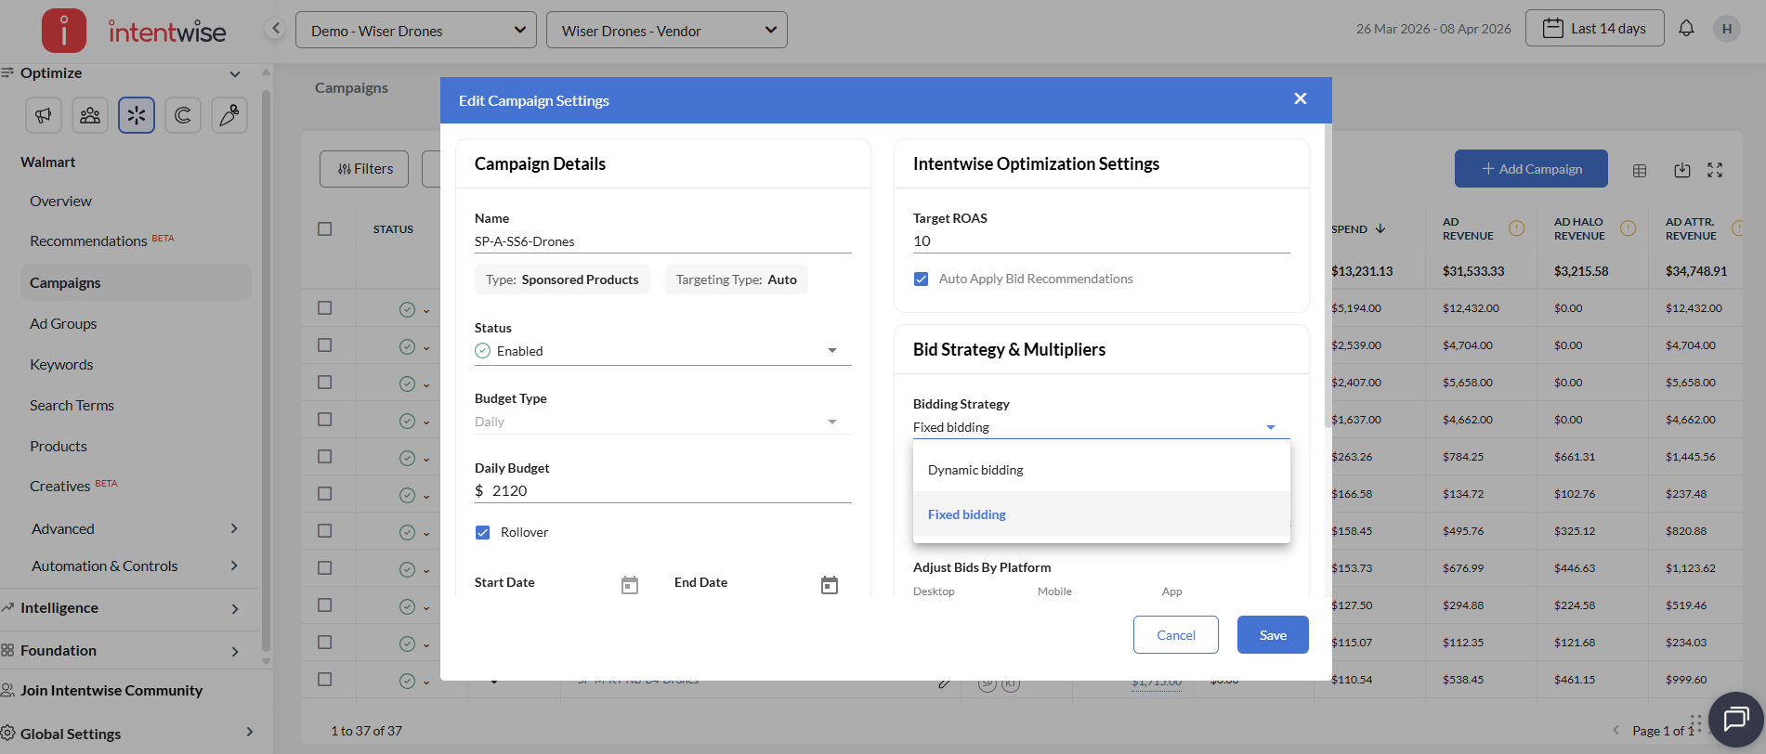Save the campaign settings

pos(1273,635)
